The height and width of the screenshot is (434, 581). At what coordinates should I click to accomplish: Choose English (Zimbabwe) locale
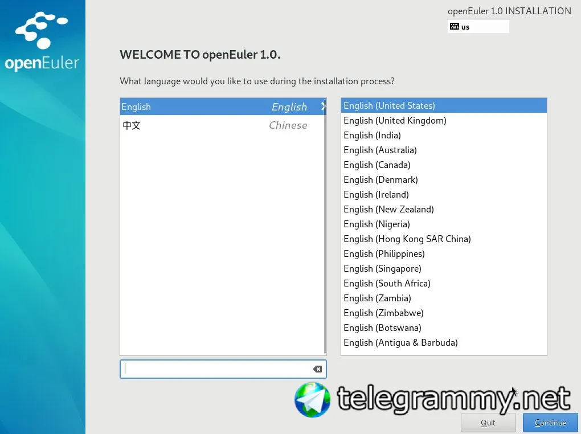(x=444, y=313)
